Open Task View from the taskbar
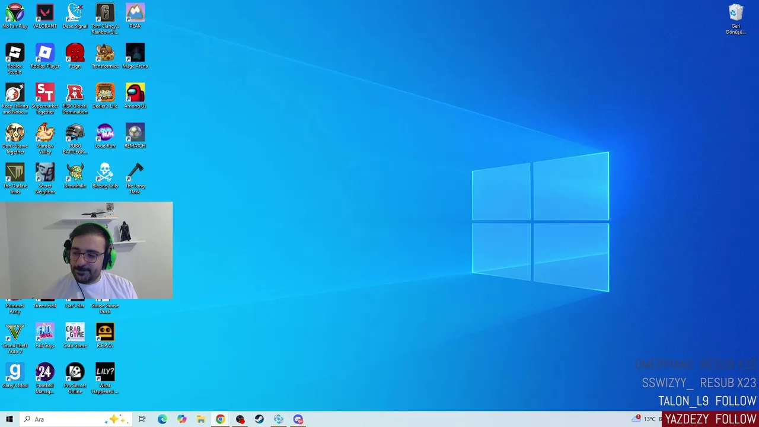Screen dimensions: 759x427 click(x=142, y=419)
